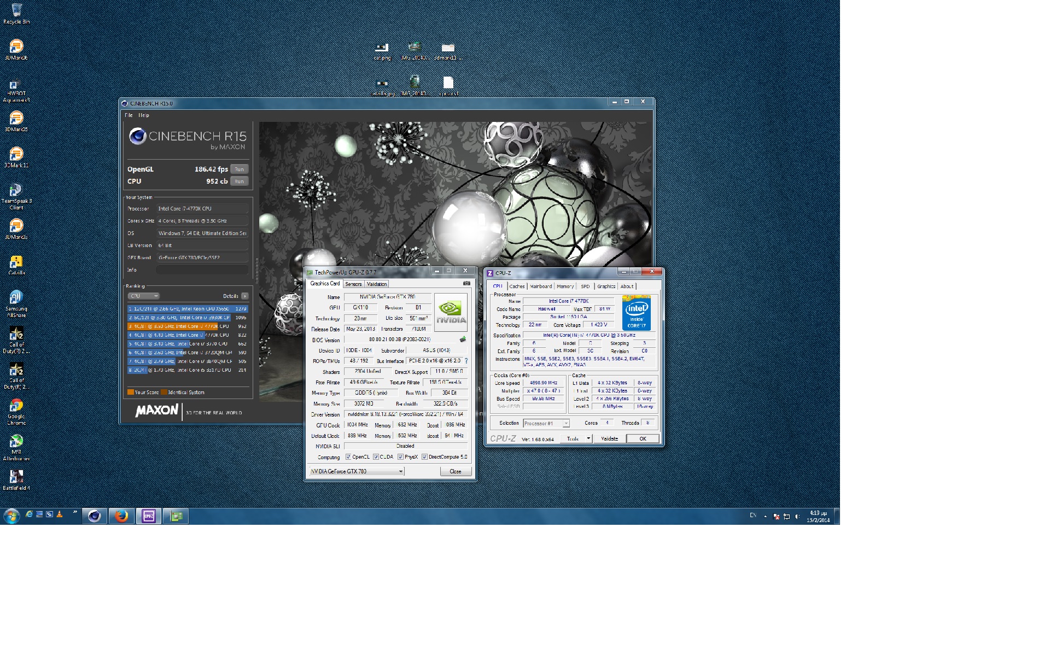Open the 3DMark11 desktop shortcut
1050x656 pixels.
16,157
